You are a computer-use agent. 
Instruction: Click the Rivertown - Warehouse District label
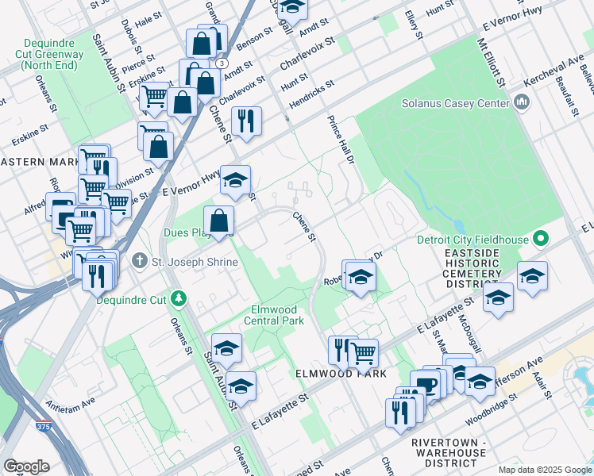pos(450,452)
